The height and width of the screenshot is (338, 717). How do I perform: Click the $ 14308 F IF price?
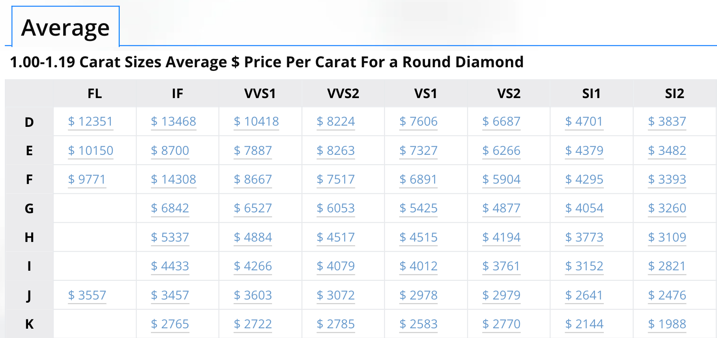coord(174,180)
